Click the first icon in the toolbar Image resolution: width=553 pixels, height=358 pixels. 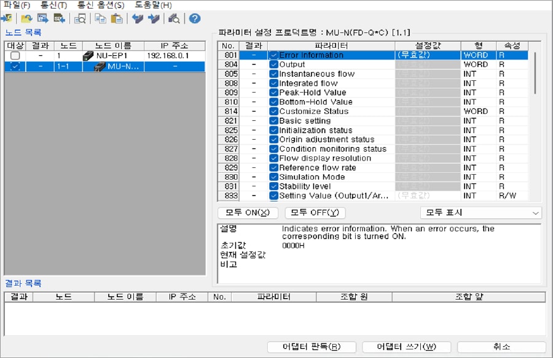point(7,18)
